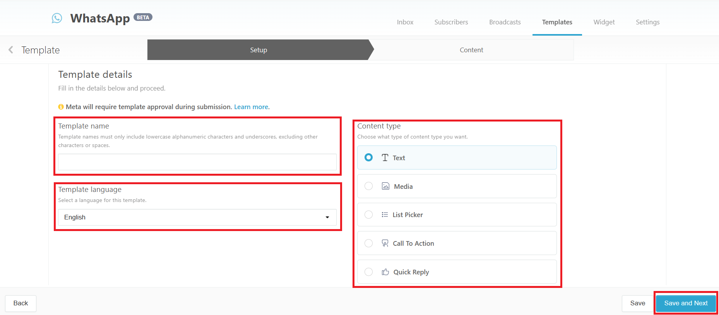719x315 pixels.
Task: Open the Learn more link
Action: pyautogui.click(x=251, y=107)
